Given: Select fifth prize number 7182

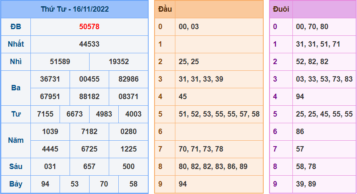Looking at the screenshot, I should click(x=89, y=132).
